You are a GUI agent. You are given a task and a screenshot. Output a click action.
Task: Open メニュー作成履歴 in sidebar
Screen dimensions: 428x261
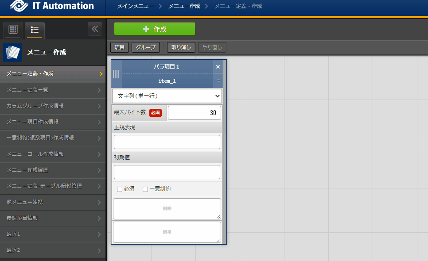pos(53,170)
